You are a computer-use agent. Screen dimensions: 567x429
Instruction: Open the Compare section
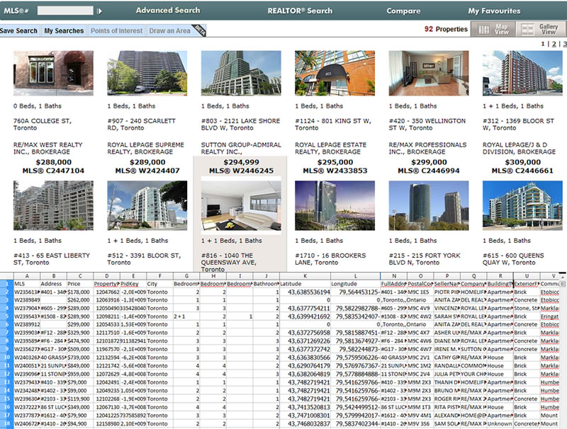pos(403,11)
